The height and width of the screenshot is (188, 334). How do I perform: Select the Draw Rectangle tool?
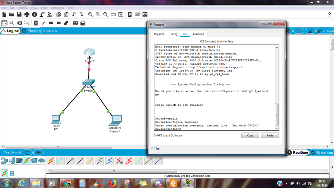pos(51,23)
